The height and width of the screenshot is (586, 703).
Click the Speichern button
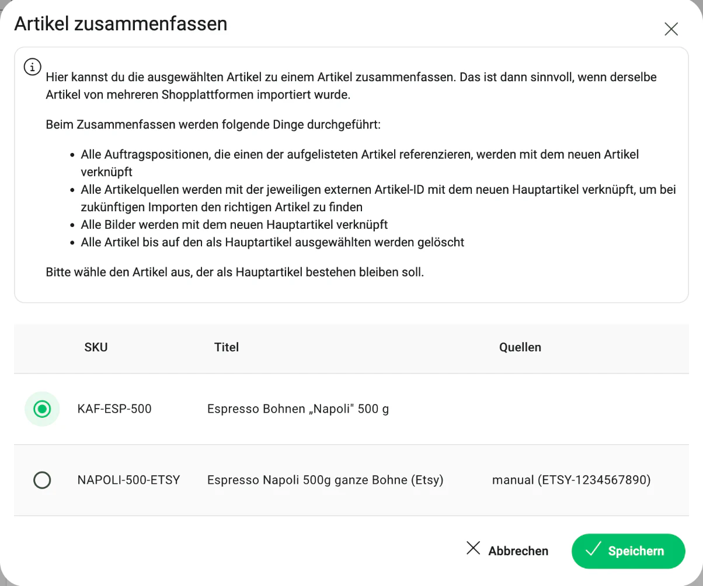[x=628, y=551]
